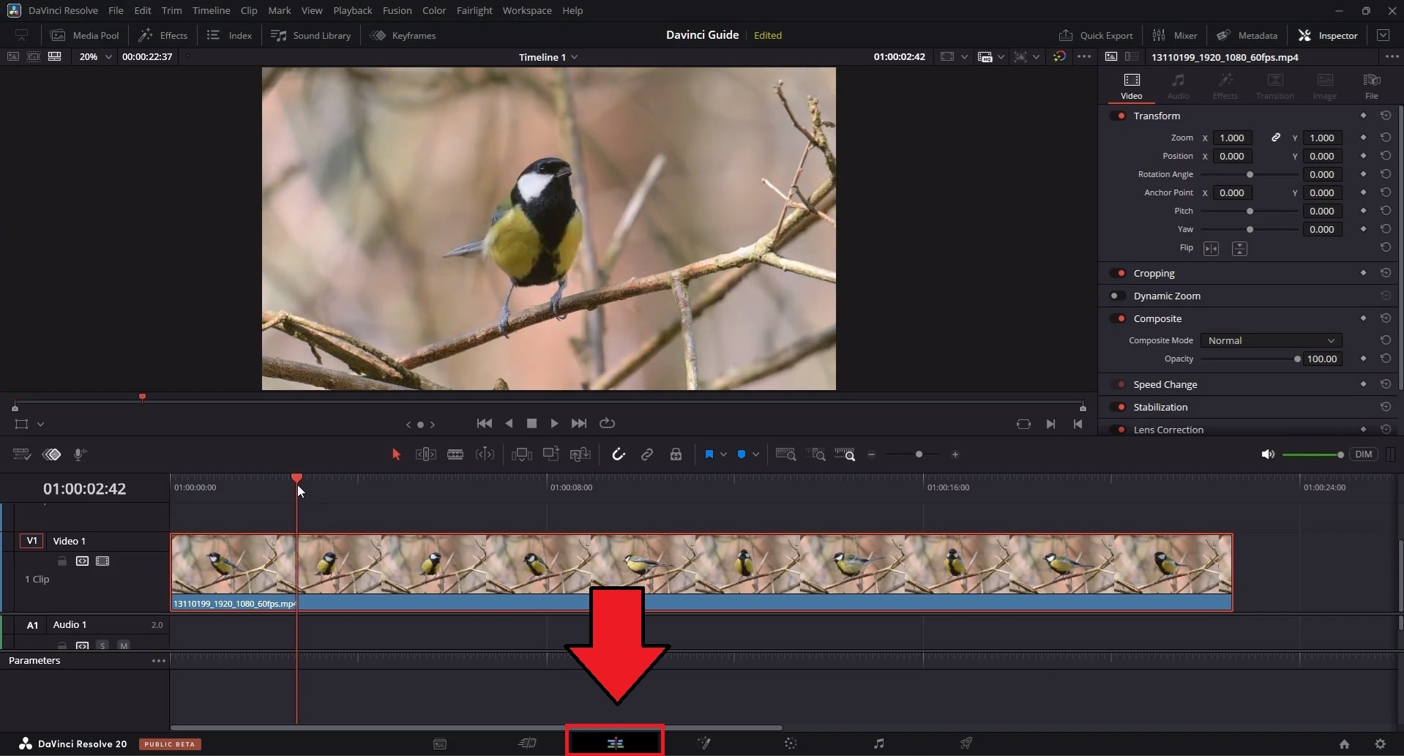Disable the Transform section toggle
The height and width of the screenshot is (756, 1404).
pos(1118,116)
